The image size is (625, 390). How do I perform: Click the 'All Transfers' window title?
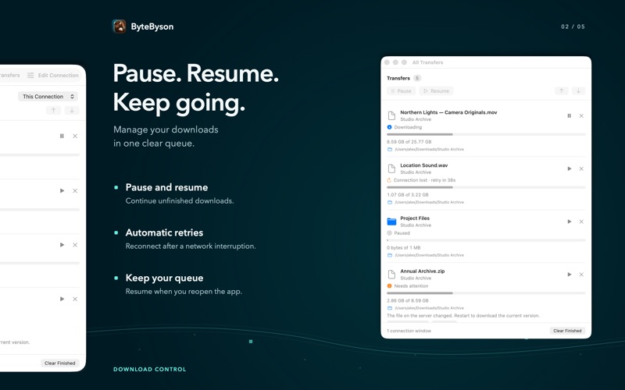click(x=427, y=62)
